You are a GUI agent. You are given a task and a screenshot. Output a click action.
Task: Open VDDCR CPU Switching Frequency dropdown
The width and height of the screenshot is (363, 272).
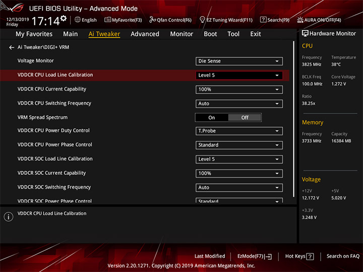tap(239, 103)
